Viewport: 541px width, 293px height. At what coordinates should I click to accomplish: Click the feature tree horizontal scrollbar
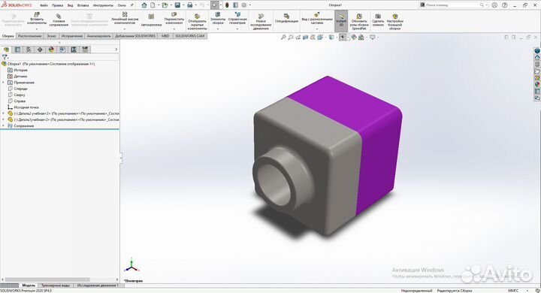(47, 279)
